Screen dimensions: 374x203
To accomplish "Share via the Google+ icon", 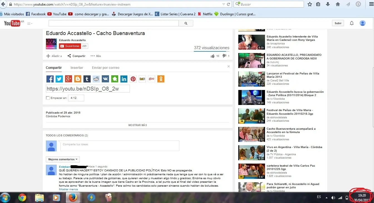I will click(68, 79).
